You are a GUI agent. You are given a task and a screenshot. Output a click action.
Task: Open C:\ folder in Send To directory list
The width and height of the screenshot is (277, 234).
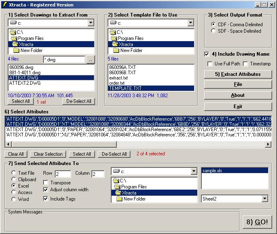(x=154, y=181)
